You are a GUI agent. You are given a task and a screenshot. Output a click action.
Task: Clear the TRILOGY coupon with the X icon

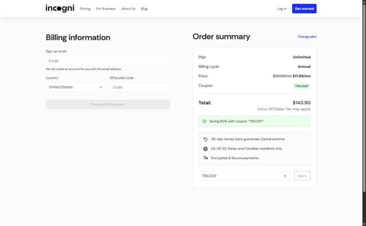(285, 176)
